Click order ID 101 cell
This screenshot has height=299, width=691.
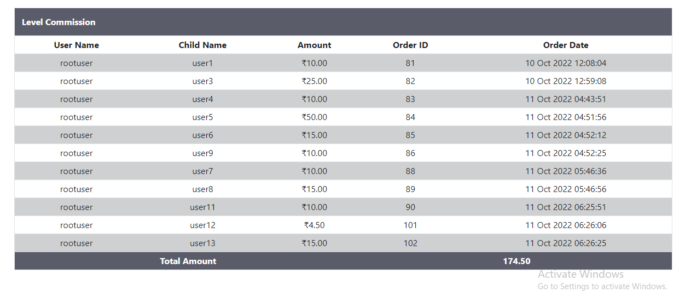pyautogui.click(x=410, y=225)
